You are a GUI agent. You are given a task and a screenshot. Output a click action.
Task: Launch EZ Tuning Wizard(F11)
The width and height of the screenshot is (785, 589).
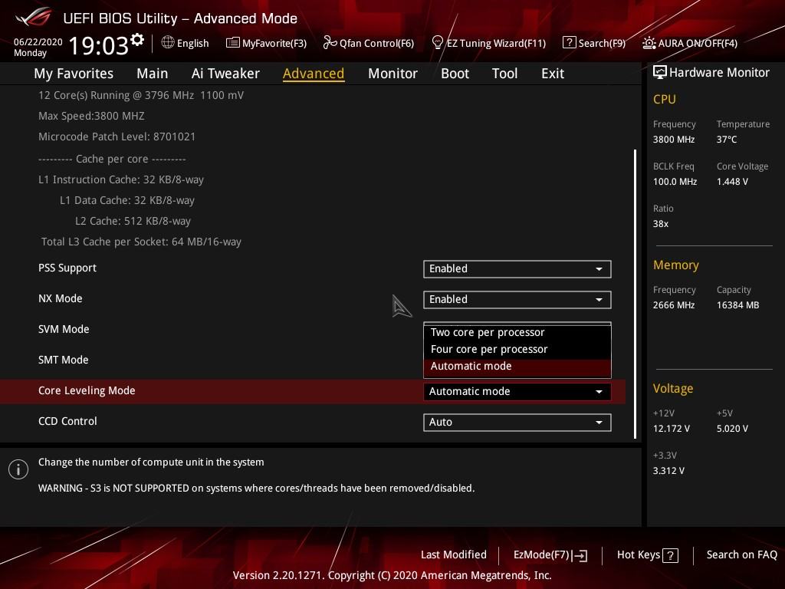pyautogui.click(x=488, y=43)
